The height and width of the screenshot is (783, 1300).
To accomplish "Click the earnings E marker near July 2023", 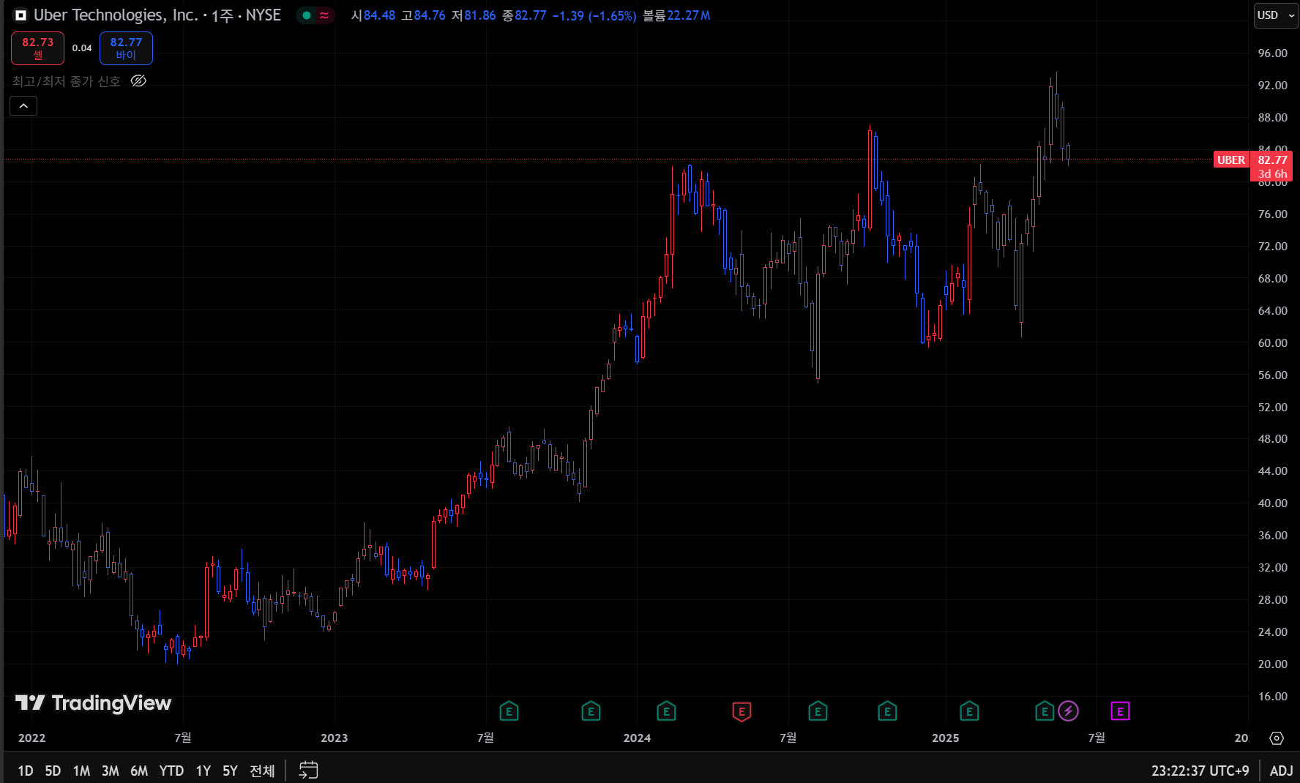I will [x=509, y=711].
